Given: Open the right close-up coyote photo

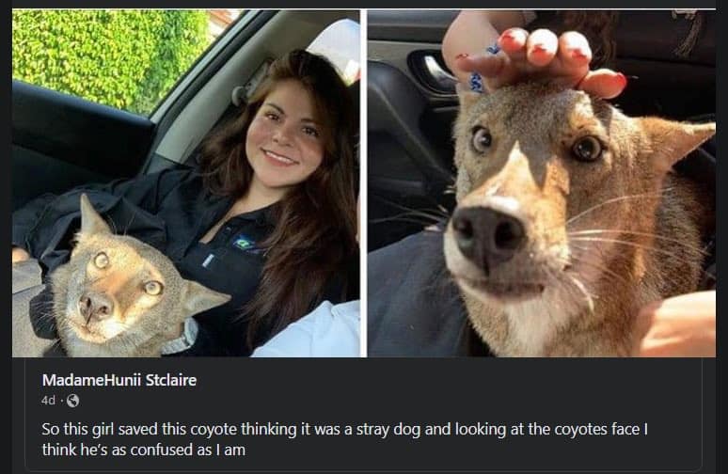Looking at the screenshot, I should pos(541,183).
